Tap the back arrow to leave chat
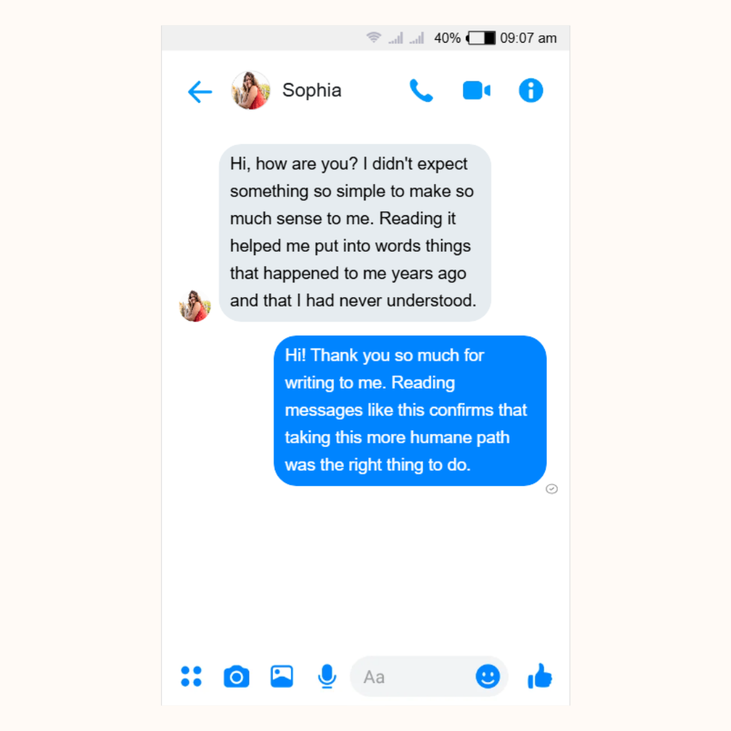The width and height of the screenshot is (731, 731). coord(200,91)
